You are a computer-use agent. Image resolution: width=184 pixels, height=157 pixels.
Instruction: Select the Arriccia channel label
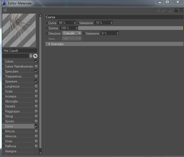(x=10, y=131)
